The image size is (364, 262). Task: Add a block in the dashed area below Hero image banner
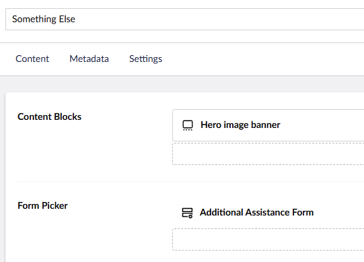268,154
